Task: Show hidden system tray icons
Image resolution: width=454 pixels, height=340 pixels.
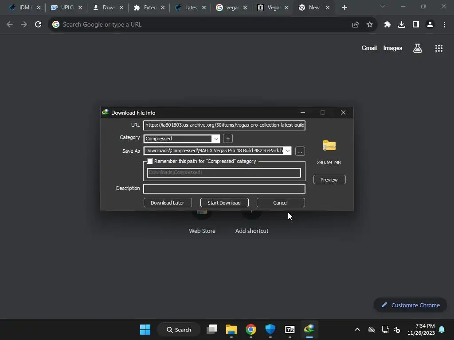Action: tap(357, 329)
